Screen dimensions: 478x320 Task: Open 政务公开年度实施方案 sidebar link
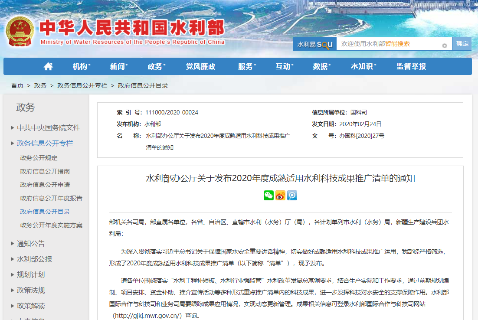[51, 225]
